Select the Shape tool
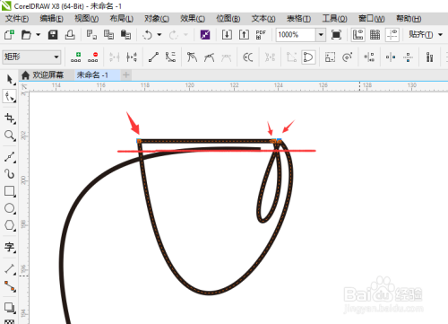Image resolution: width=448 pixels, height=324 pixels. (10, 97)
